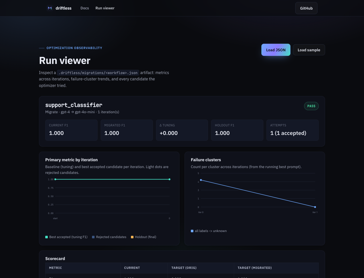This screenshot has width=364, height=278.
Task: Go to the Run viewer tab
Action: (105, 8)
